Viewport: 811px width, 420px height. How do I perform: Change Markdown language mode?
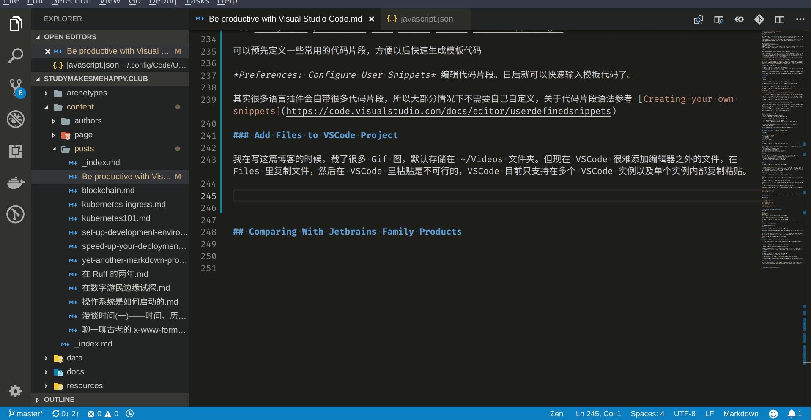pyautogui.click(x=741, y=414)
